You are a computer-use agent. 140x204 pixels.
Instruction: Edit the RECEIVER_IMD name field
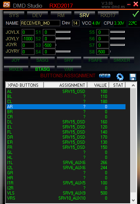coord(40,23)
